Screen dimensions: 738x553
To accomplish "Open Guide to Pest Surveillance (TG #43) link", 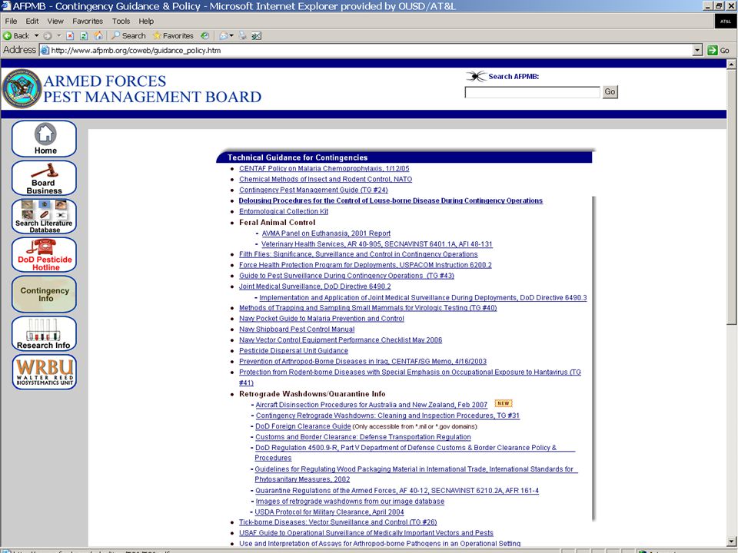I will point(347,276).
